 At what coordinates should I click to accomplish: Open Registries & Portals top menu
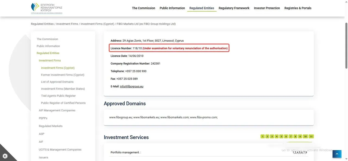pos(298,8)
